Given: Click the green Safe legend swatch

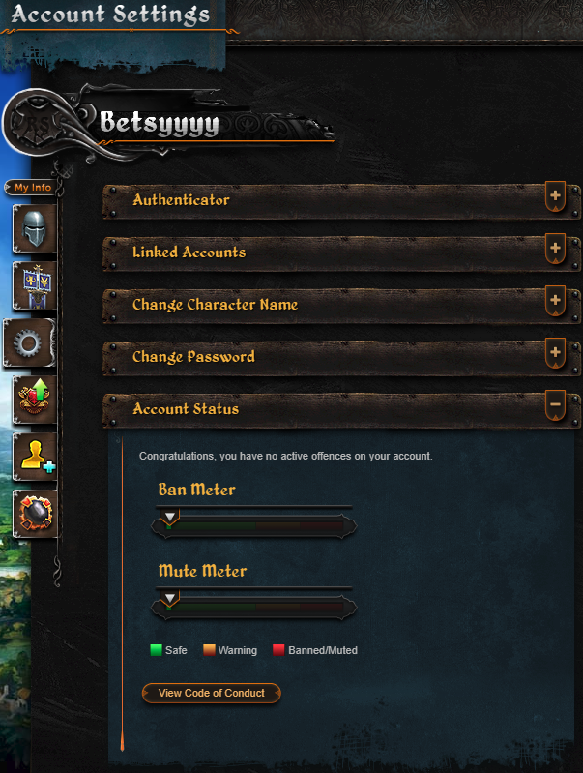Looking at the screenshot, I should [x=156, y=650].
